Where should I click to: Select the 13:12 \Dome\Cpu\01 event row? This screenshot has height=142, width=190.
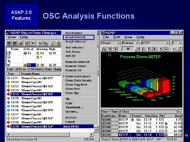[x=34, y=82]
